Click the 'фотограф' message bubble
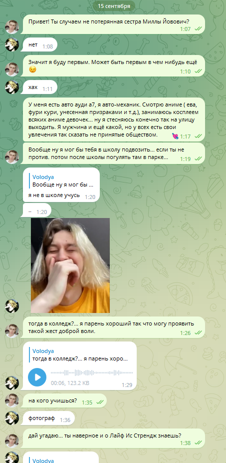The height and width of the screenshot is (463, 226). pyautogui.click(x=48, y=418)
